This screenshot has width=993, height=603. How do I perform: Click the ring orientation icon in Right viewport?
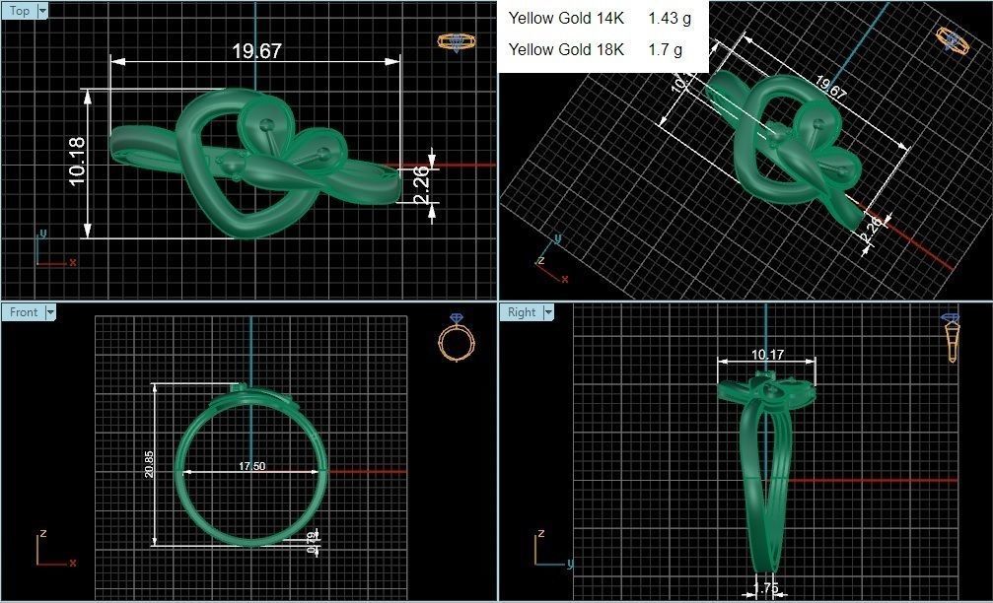pyautogui.click(x=952, y=339)
